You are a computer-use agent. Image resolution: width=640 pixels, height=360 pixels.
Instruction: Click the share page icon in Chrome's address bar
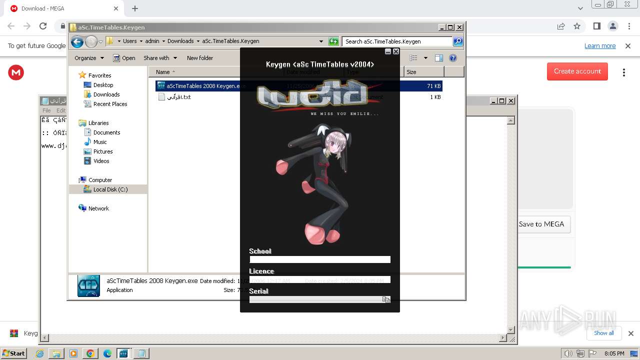coord(561,26)
